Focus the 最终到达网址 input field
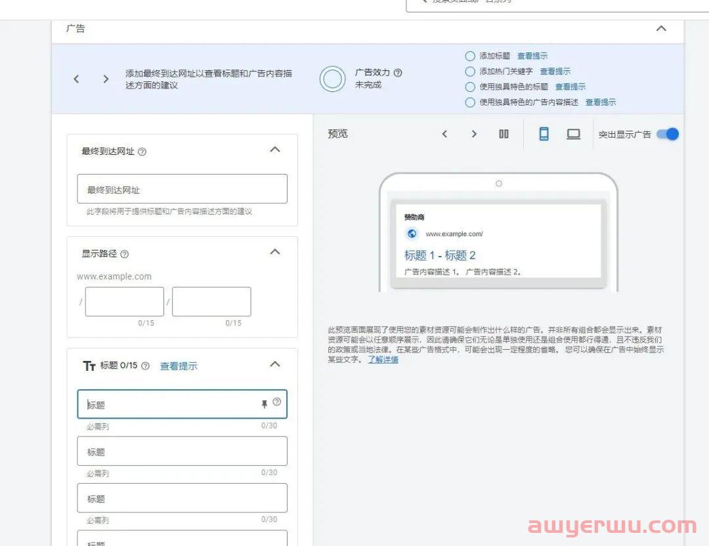The height and width of the screenshot is (546, 709). 183,189
